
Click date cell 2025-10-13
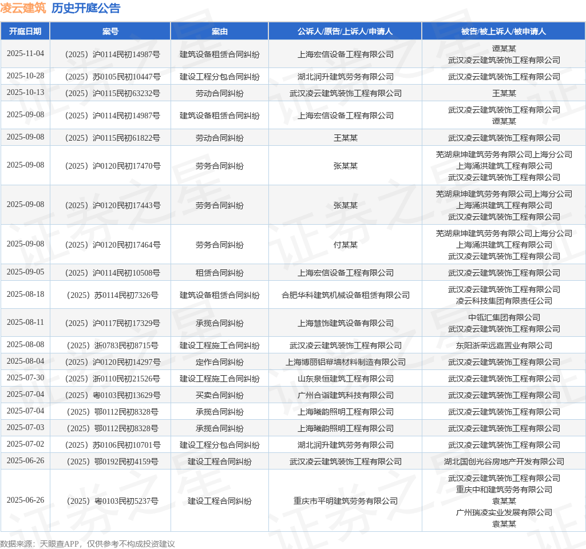[25, 92]
